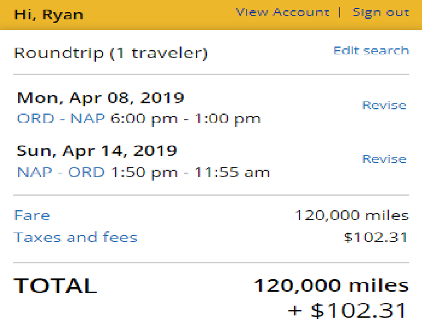Viewport: 422px width, 334px height.
Task: Click the 1:50 pm - 11:55 am times
Action: (191, 172)
